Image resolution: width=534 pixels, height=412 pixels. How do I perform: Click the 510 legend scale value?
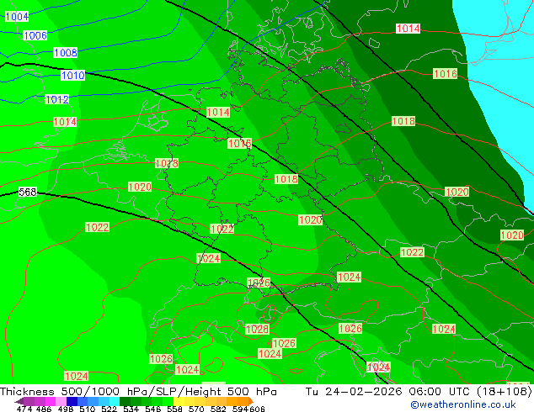click(88, 409)
